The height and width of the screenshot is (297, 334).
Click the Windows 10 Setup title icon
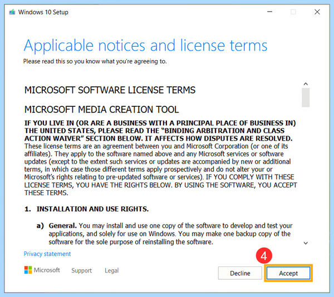(12, 12)
